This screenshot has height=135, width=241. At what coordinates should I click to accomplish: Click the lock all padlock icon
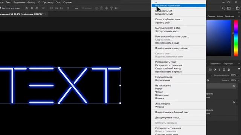tap(207, 80)
